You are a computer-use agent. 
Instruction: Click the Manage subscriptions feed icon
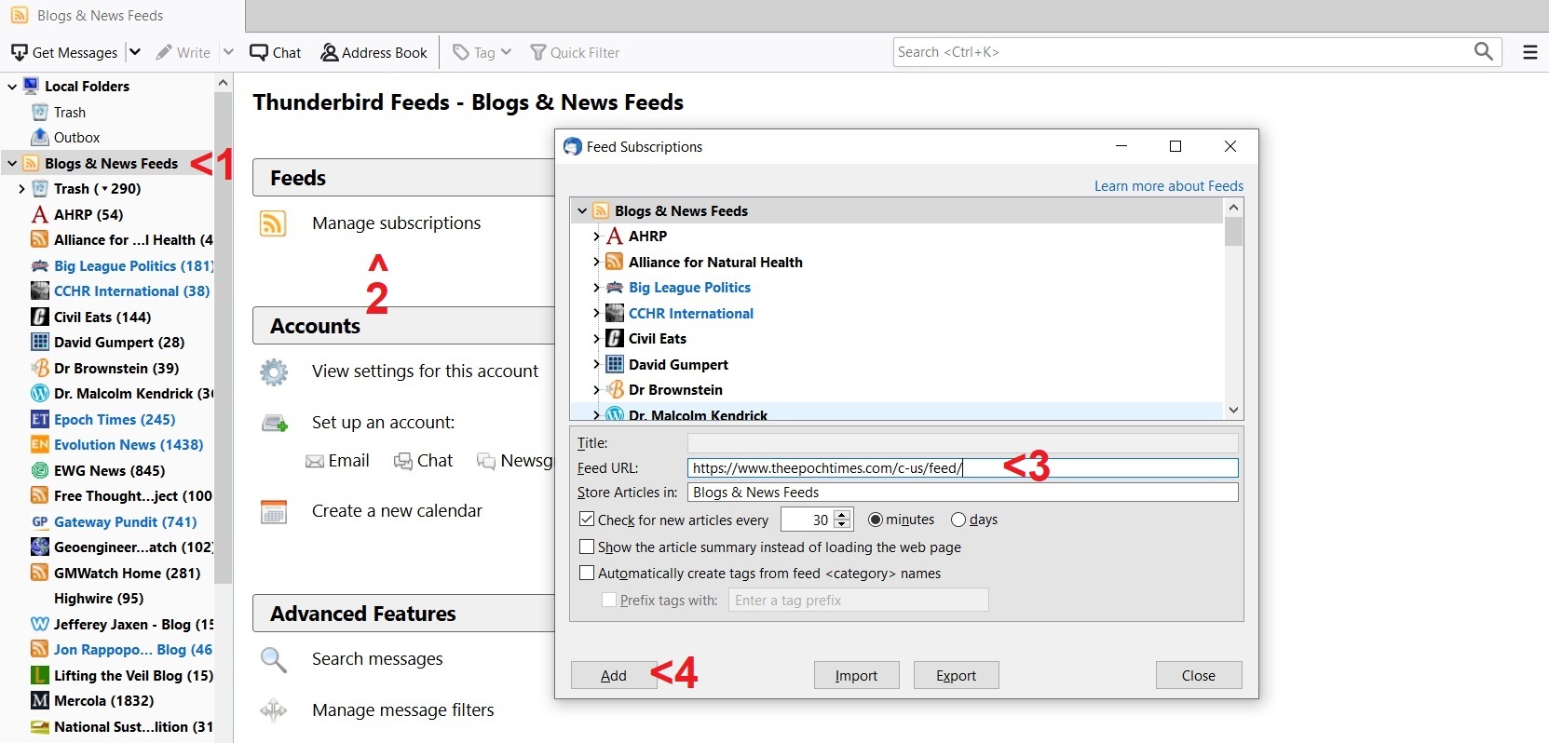(273, 223)
